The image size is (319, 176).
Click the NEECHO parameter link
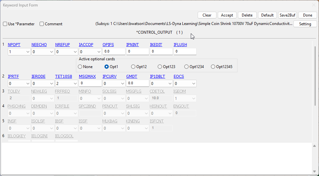(39, 45)
